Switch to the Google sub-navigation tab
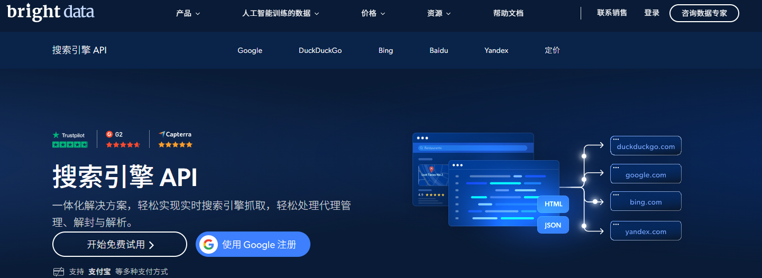This screenshot has height=278, width=762. [x=250, y=50]
